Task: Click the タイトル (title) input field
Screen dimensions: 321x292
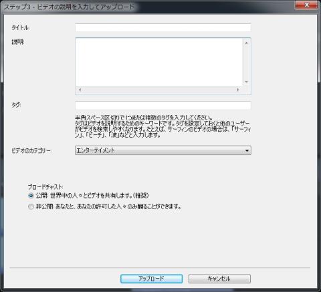Action: [x=163, y=28]
